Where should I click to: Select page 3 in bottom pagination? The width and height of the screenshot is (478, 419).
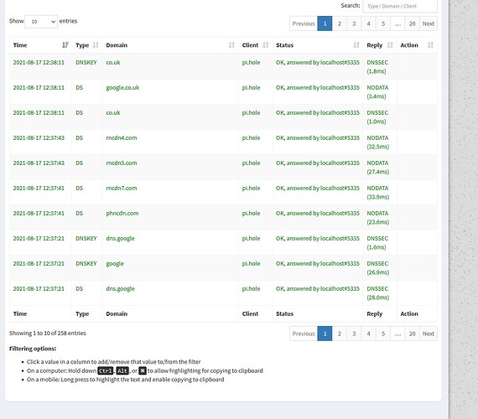click(x=354, y=334)
